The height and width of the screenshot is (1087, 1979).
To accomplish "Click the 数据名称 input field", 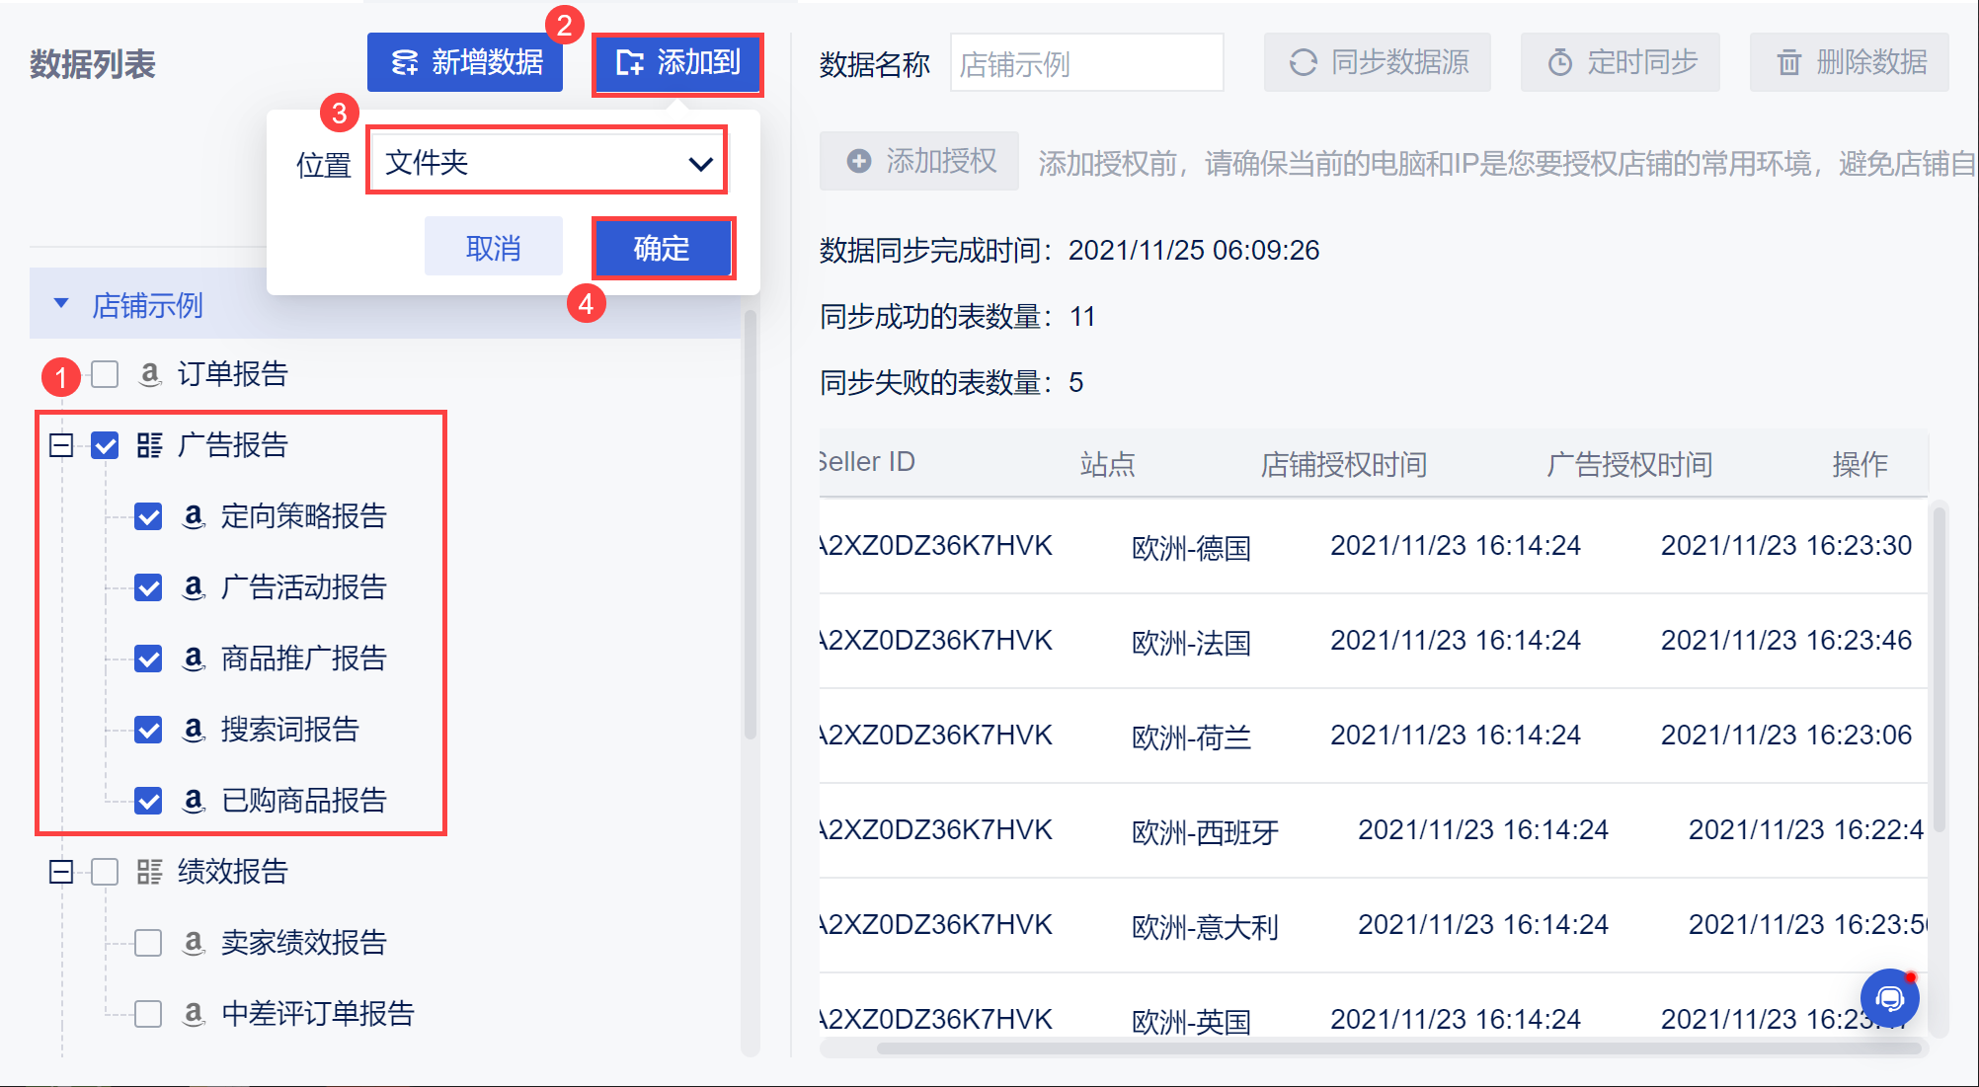I will (1086, 64).
